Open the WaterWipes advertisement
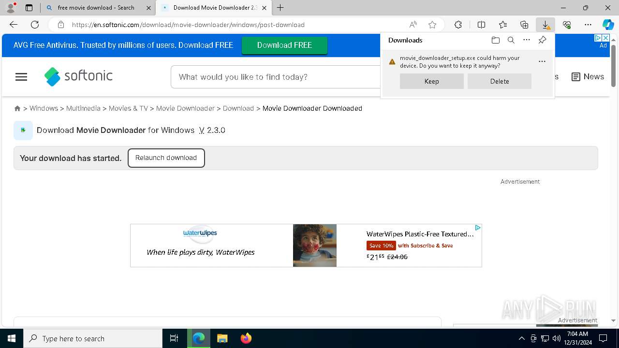The image size is (619, 348). [x=306, y=246]
